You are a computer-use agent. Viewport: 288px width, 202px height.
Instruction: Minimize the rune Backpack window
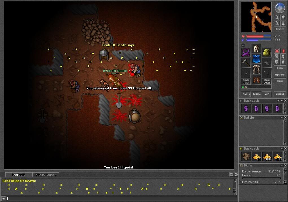(282, 101)
